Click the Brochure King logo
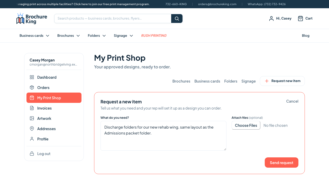This screenshot has width=329, height=180. coord(32,19)
